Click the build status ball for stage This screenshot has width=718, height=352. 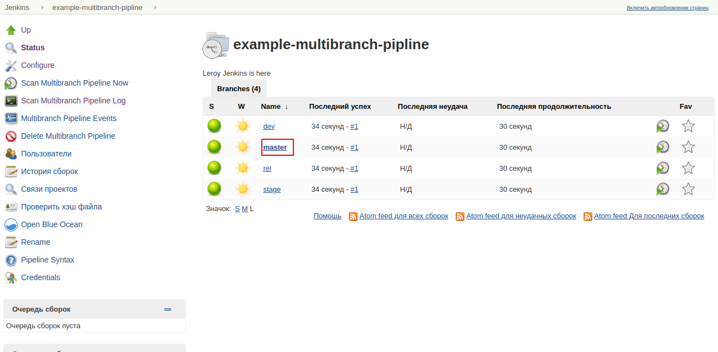pyautogui.click(x=214, y=190)
